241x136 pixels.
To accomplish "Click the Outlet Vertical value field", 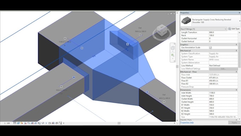I will point(223,42).
